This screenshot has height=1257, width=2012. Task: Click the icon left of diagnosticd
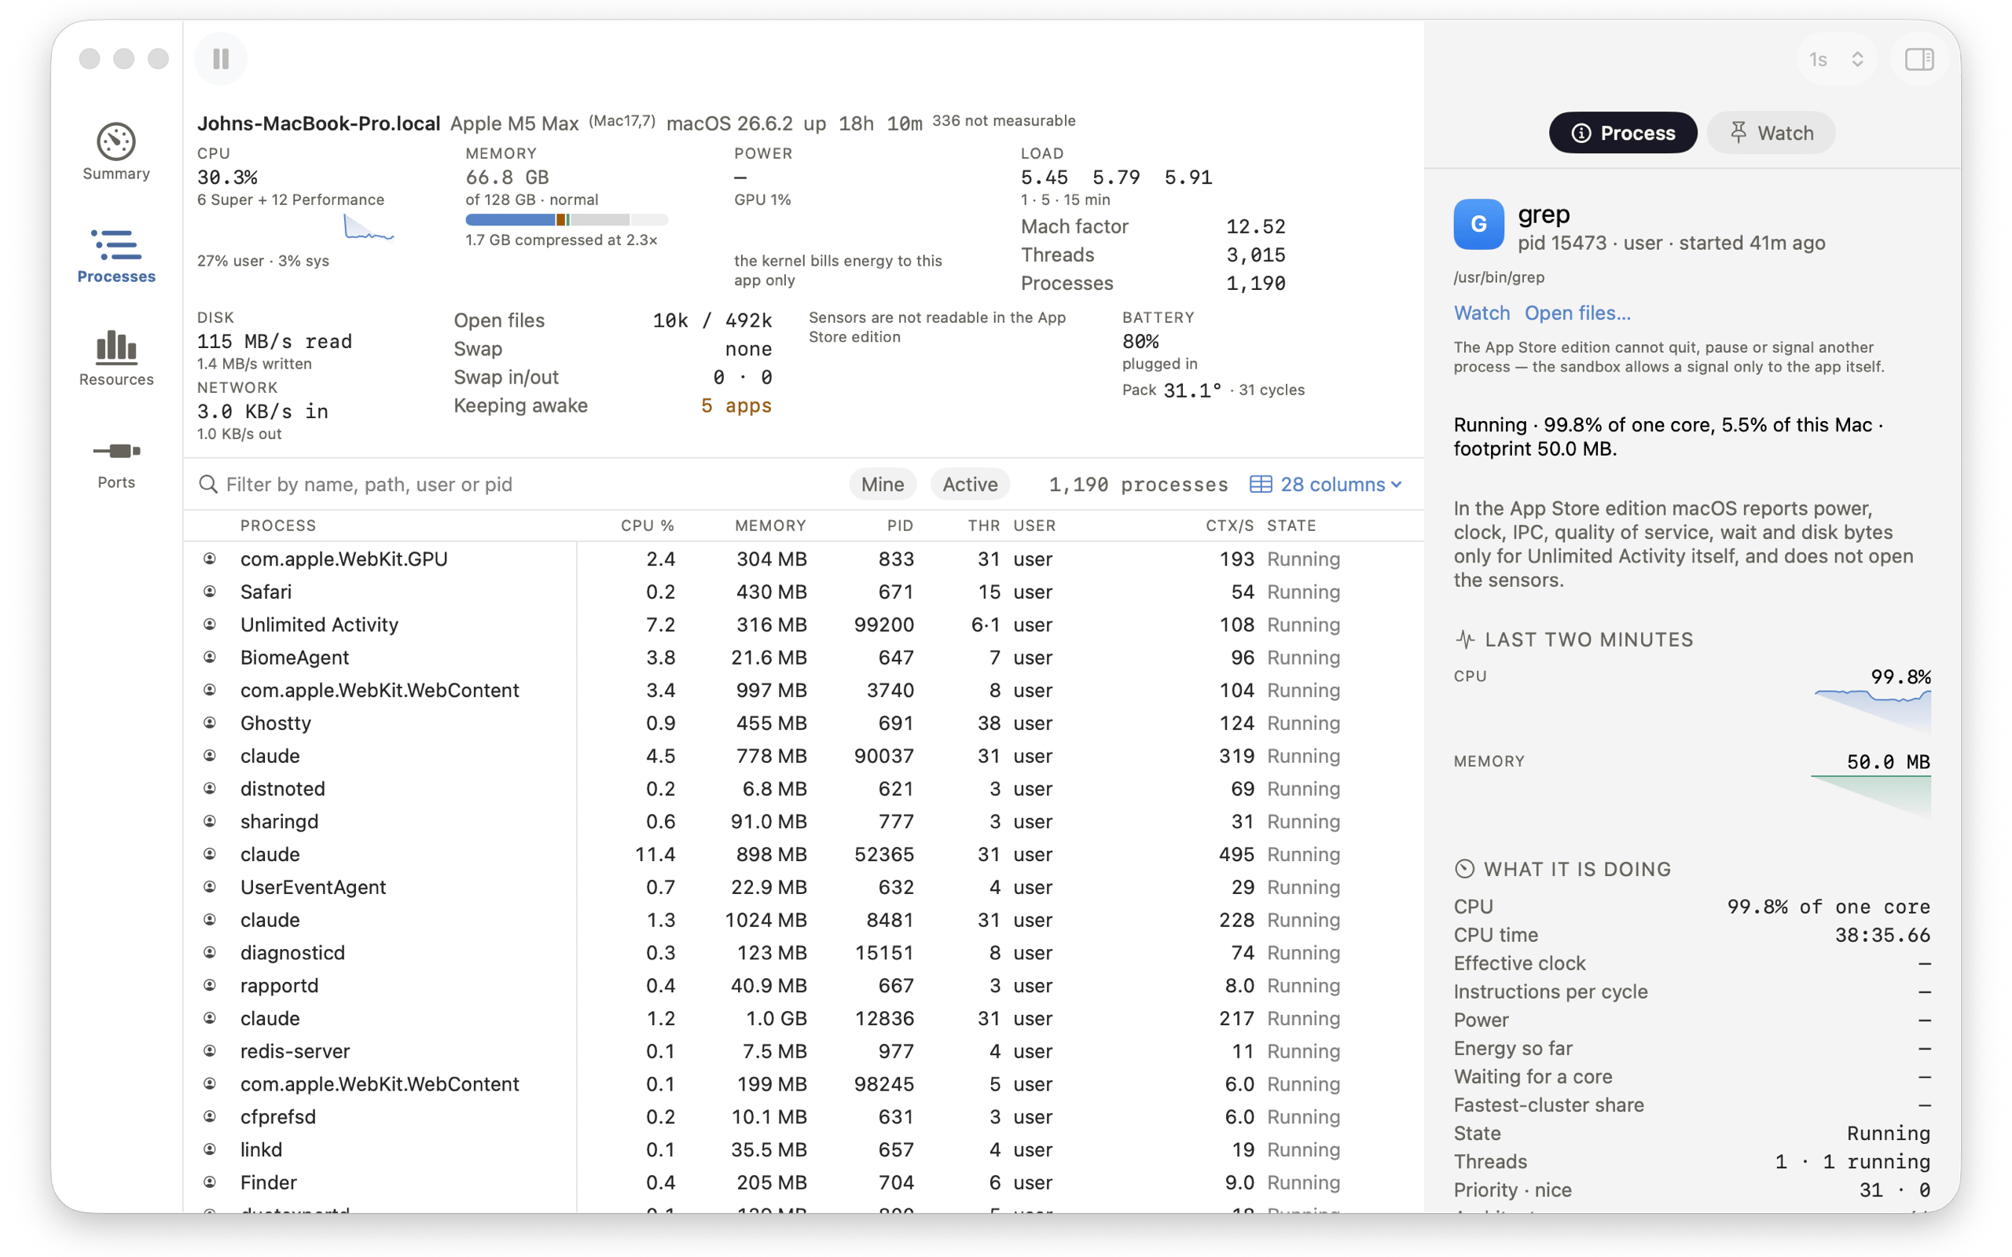[210, 953]
